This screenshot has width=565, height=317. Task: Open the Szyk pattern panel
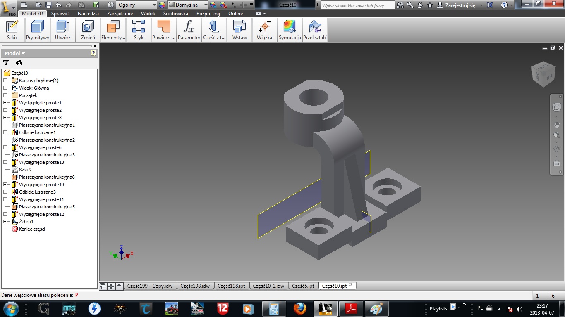tap(139, 30)
